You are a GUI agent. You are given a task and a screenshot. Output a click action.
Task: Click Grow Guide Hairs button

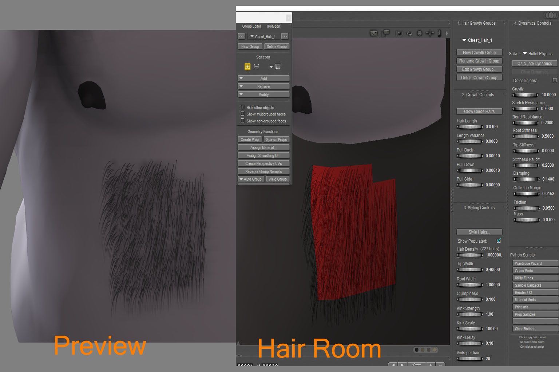(479, 111)
